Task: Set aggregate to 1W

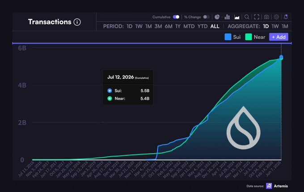Action: tap(275, 26)
